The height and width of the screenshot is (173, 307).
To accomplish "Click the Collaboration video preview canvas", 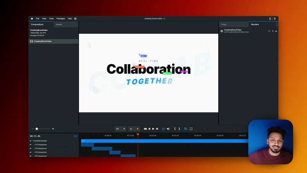I will click(149, 73).
